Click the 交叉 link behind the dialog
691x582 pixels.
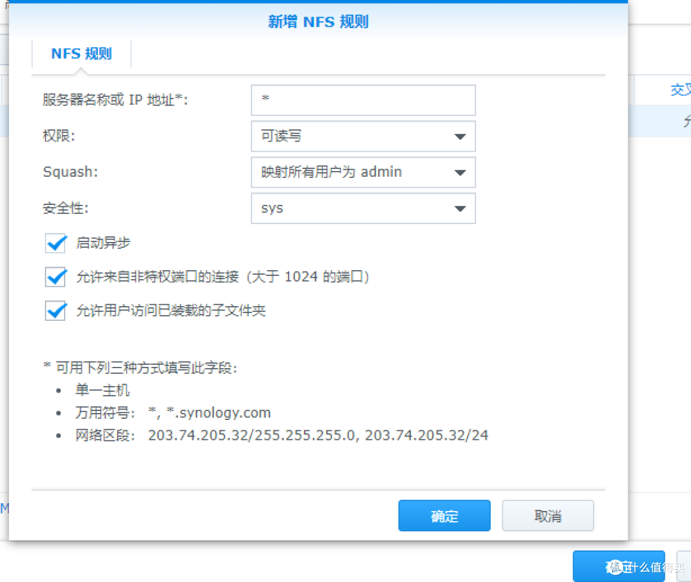click(x=680, y=90)
